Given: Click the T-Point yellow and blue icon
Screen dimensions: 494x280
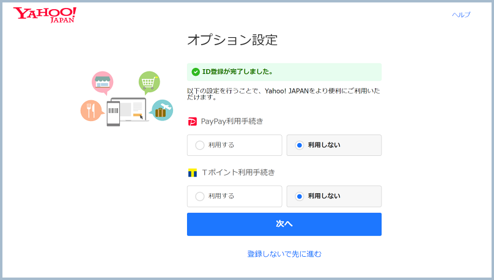Looking at the screenshot, I should (x=192, y=172).
